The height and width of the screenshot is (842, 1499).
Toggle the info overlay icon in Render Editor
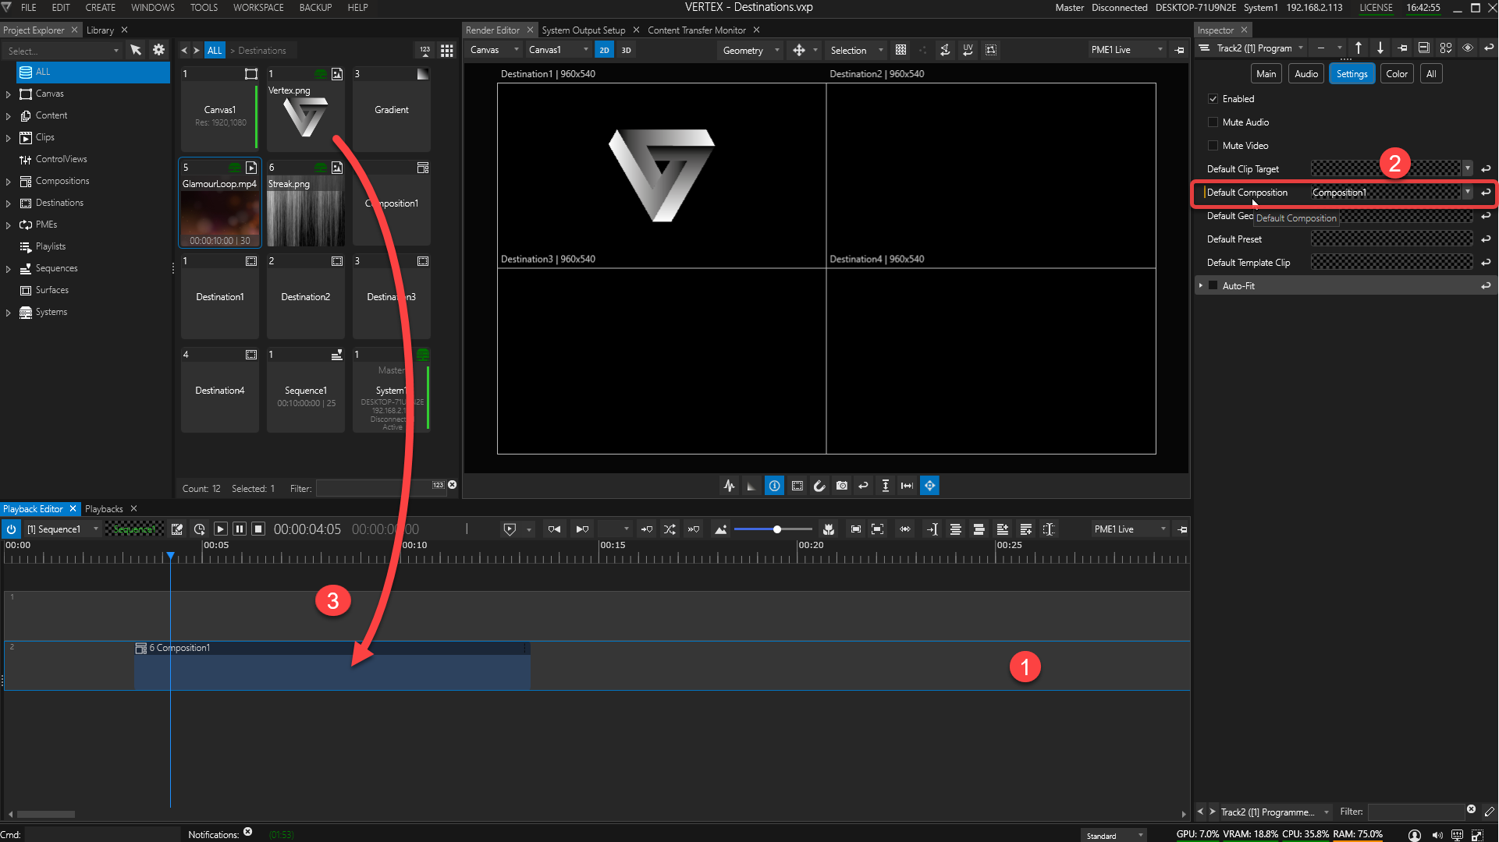(774, 485)
